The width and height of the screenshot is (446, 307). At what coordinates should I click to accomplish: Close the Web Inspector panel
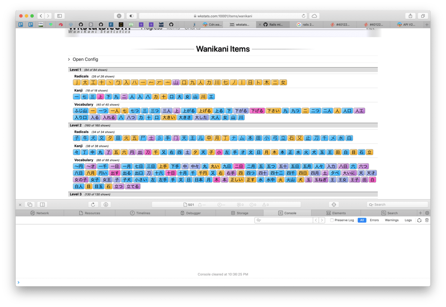pyautogui.click(x=20, y=204)
